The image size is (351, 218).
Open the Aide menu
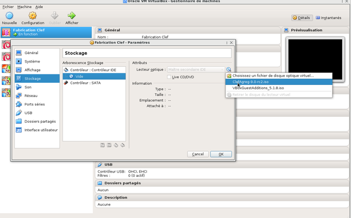coord(39,7)
